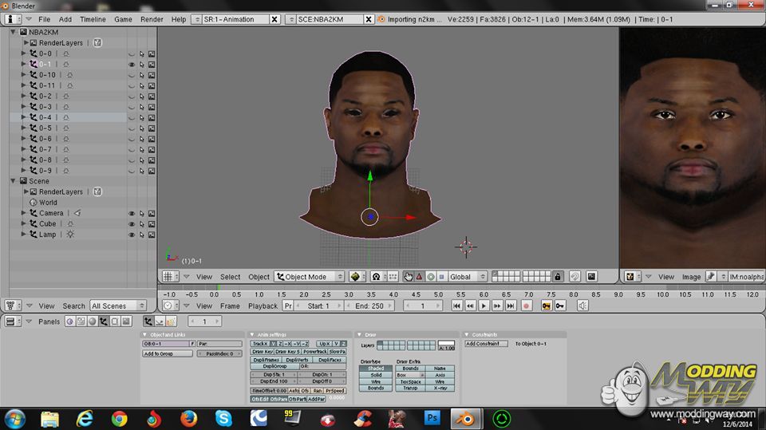This screenshot has width=766, height=430.
Task: Expand the 0-4 object in outliner
Action: [x=24, y=117]
